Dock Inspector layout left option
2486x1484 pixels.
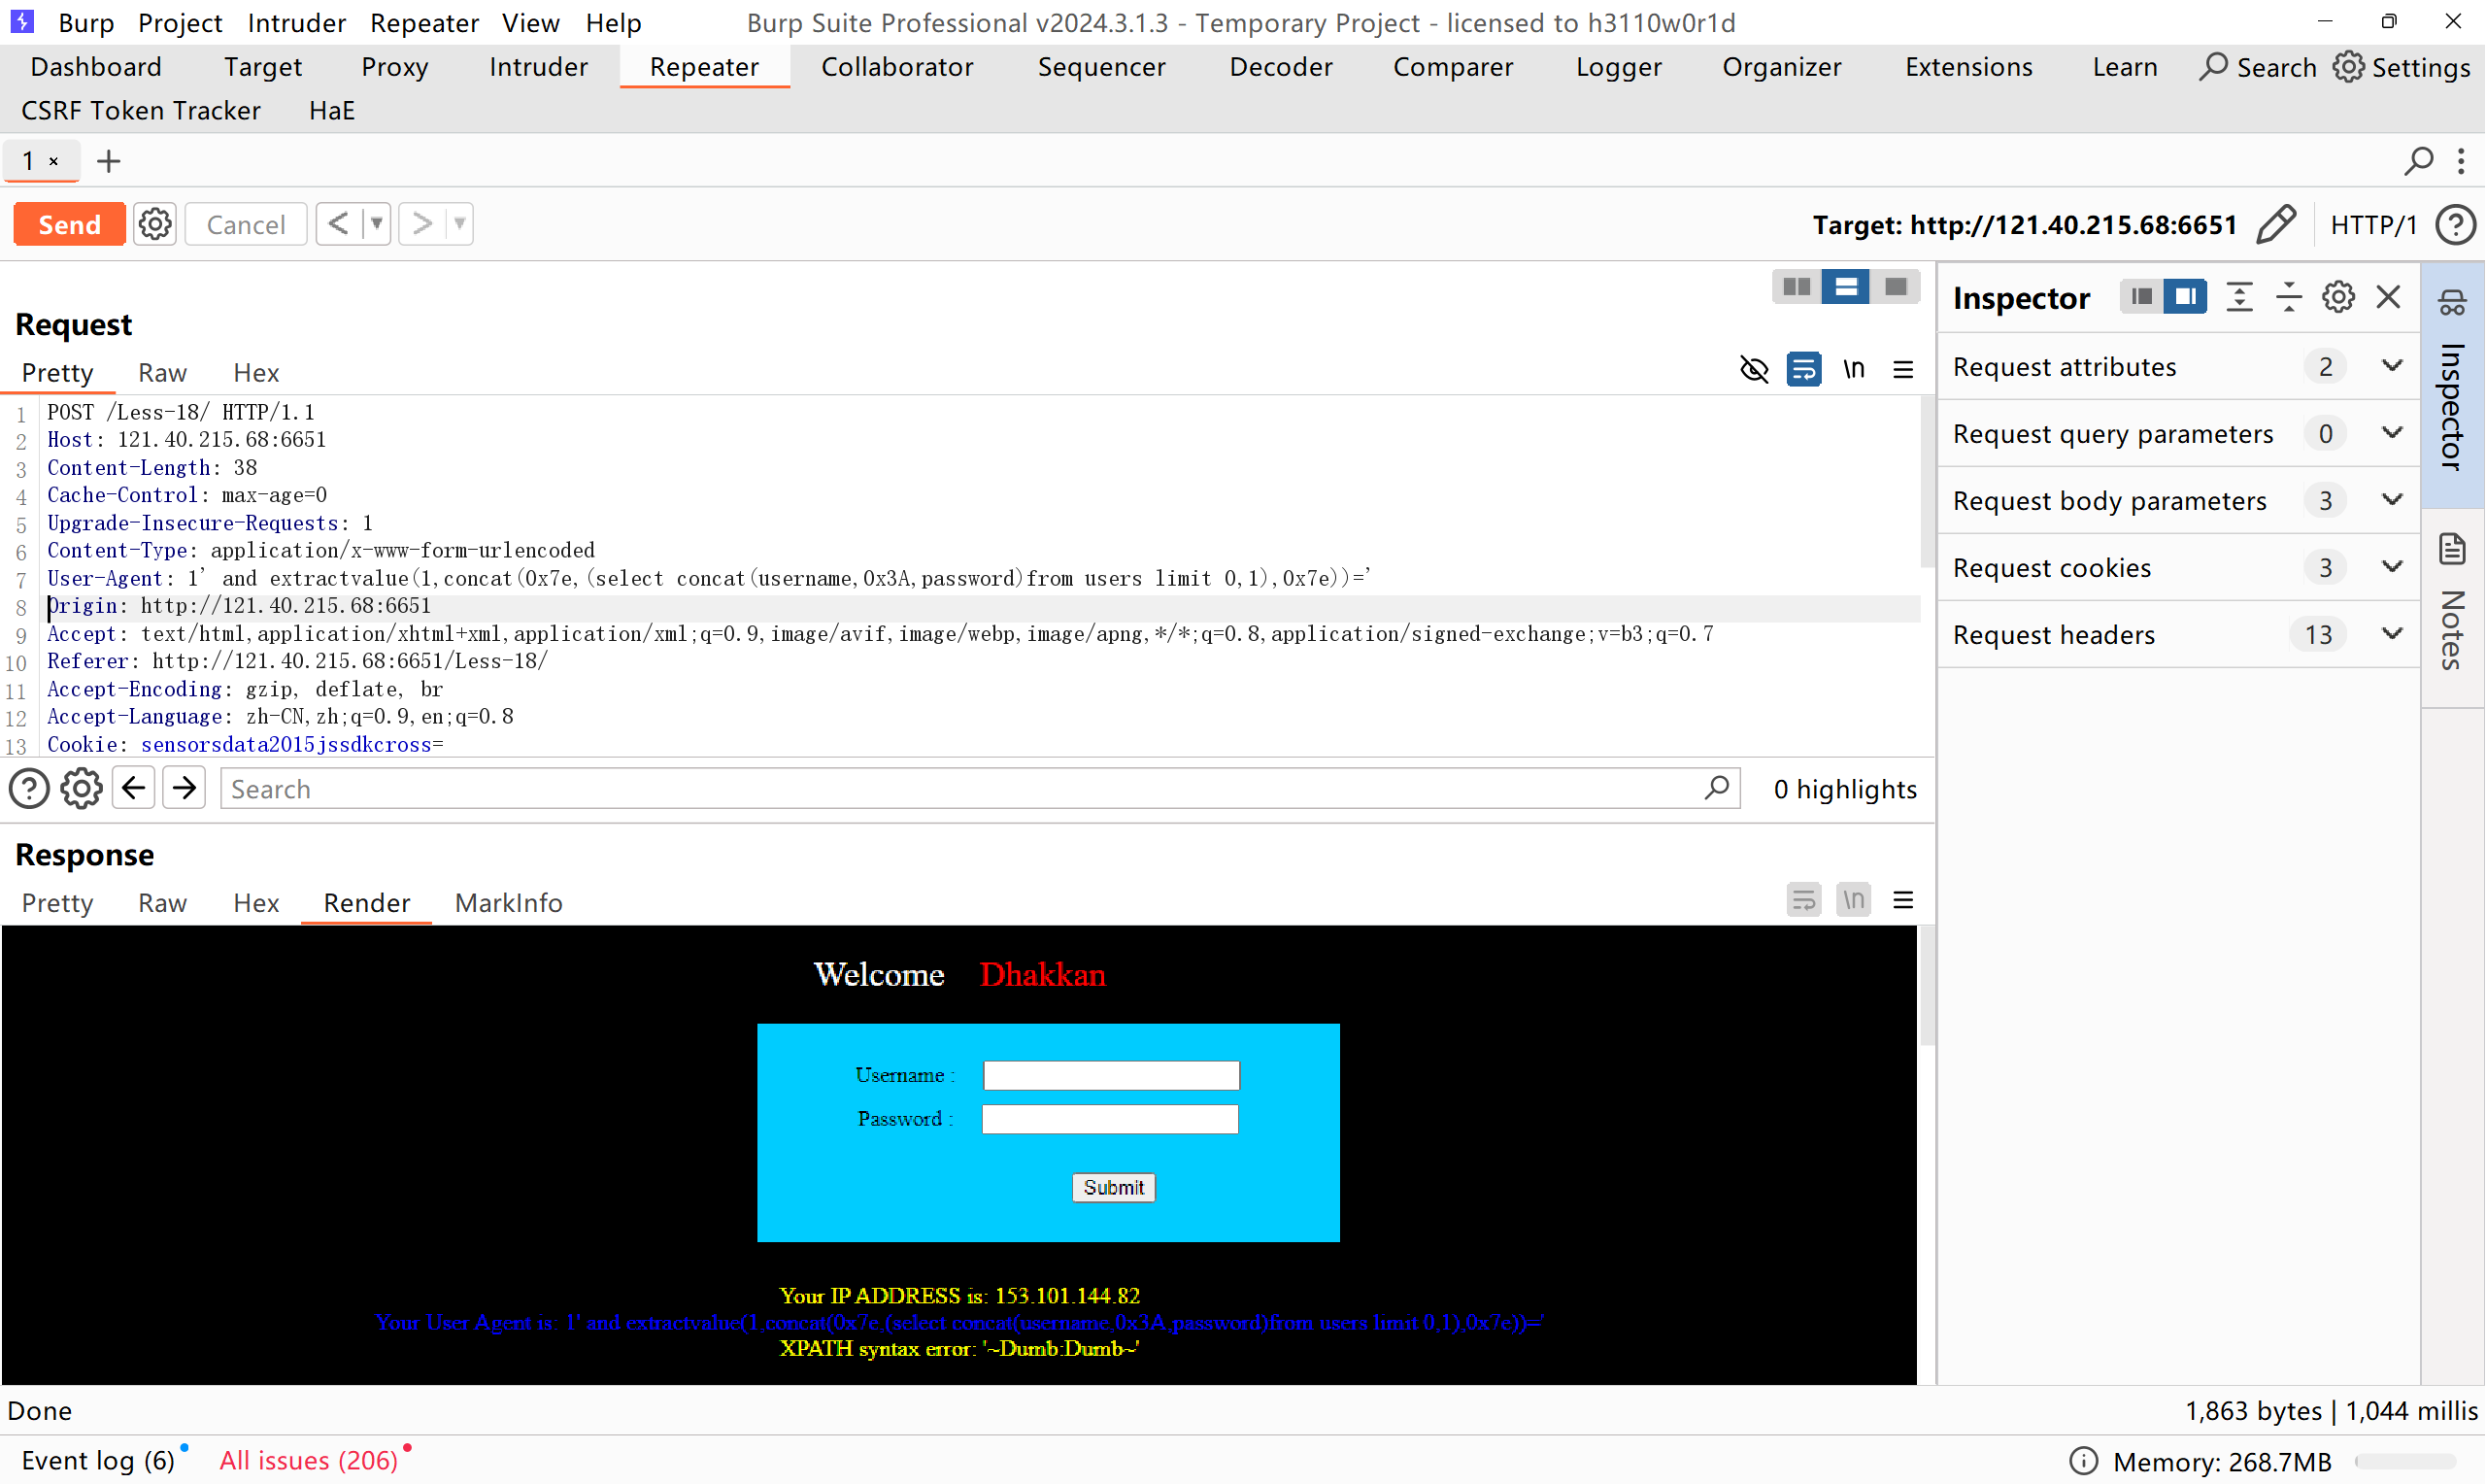(2141, 297)
